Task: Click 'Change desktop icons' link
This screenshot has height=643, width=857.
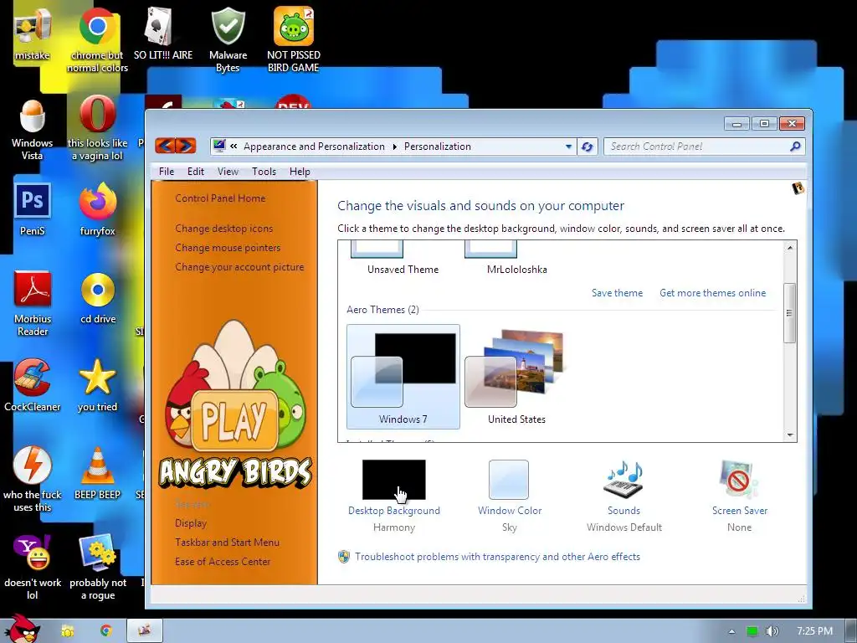Action: click(x=224, y=229)
